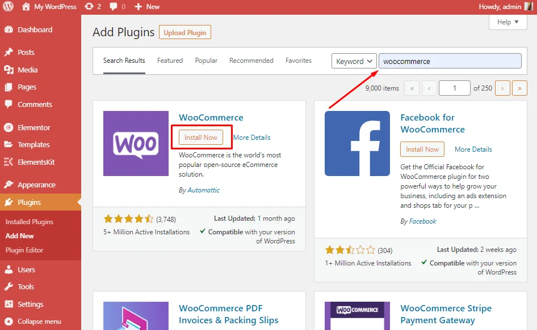Open More Details for Facebook for WooCommerce
The image size is (537, 330).
473,149
